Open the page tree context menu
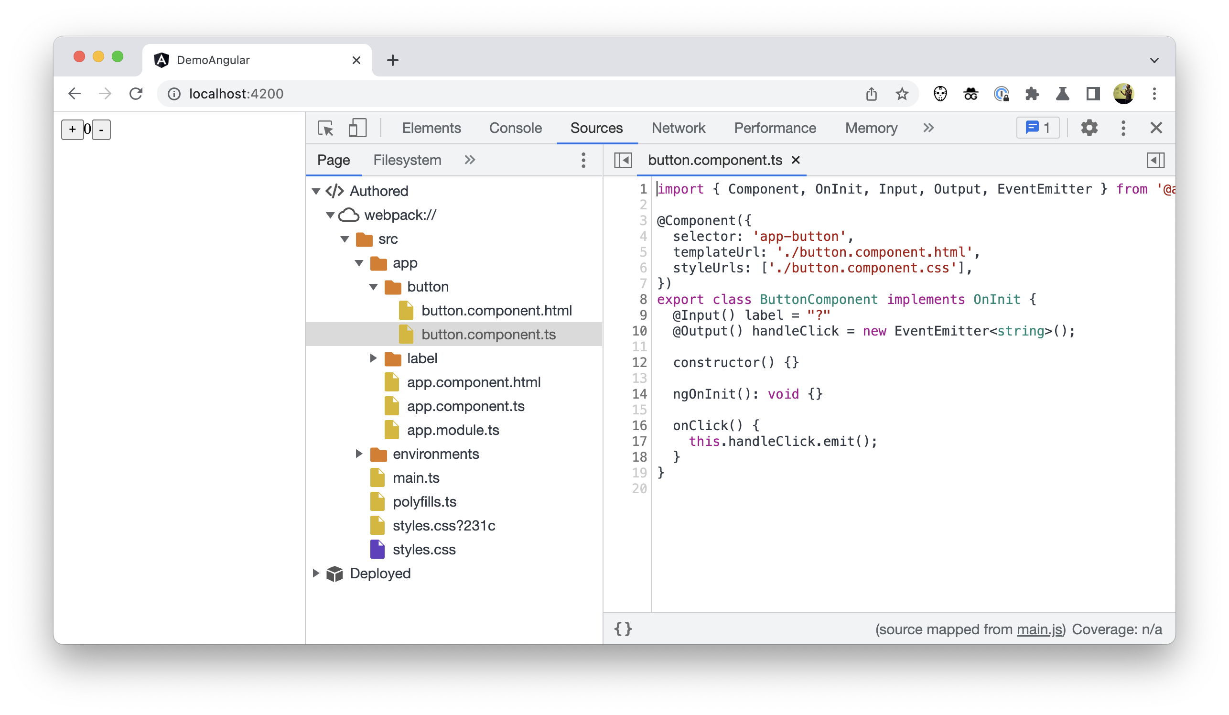This screenshot has height=715, width=1229. click(583, 160)
